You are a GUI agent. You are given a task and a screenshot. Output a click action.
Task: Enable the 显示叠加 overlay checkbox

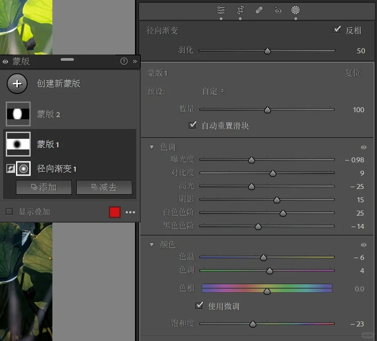coord(9,212)
